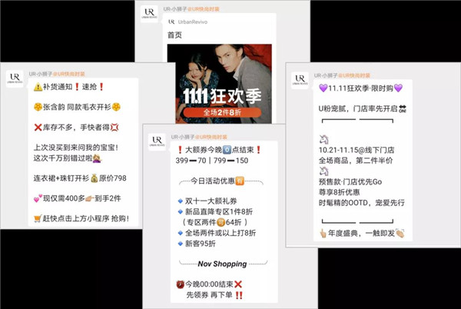Click the ON arrow emoji after 门店率先开启

(x=403, y=109)
